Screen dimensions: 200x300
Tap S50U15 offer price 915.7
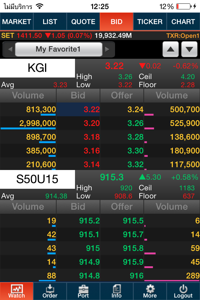133,235
